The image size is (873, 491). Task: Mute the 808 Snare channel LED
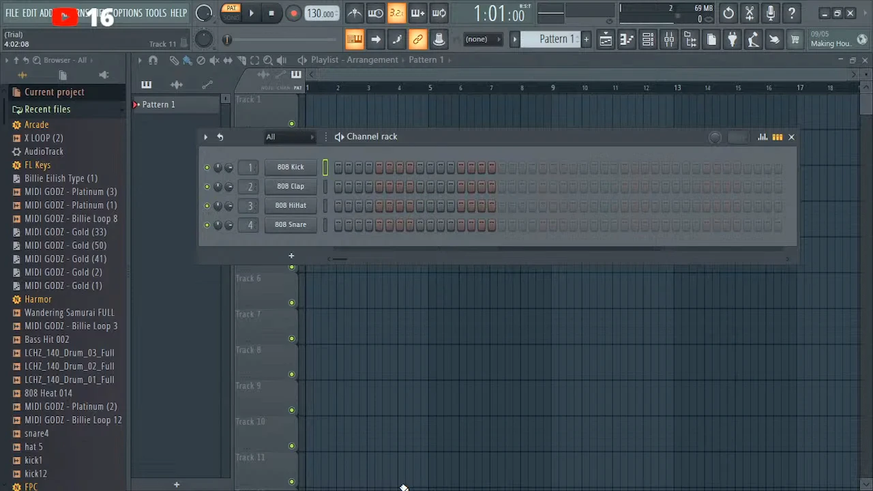207,224
